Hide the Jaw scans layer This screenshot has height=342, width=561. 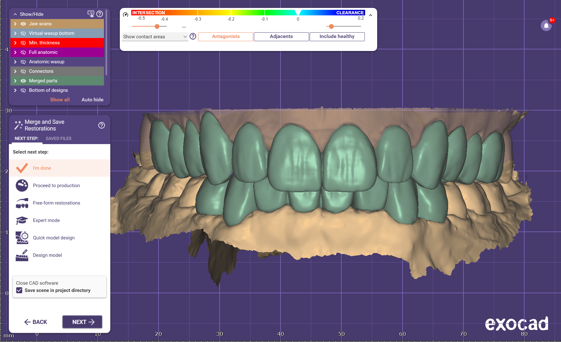[23, 24]
